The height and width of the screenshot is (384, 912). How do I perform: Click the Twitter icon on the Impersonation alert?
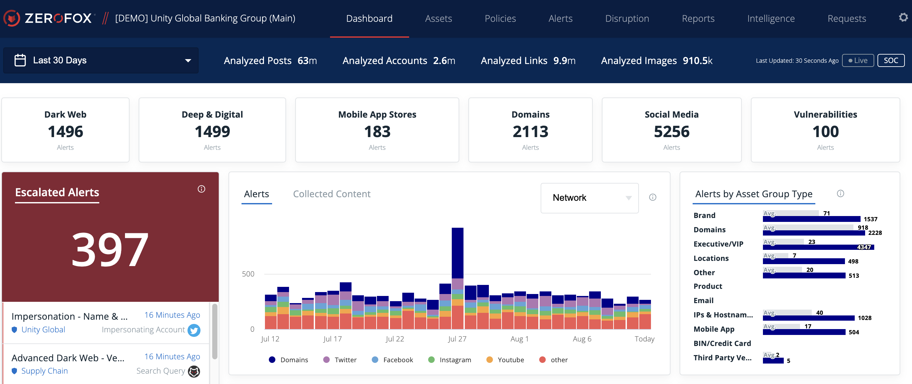194,330
